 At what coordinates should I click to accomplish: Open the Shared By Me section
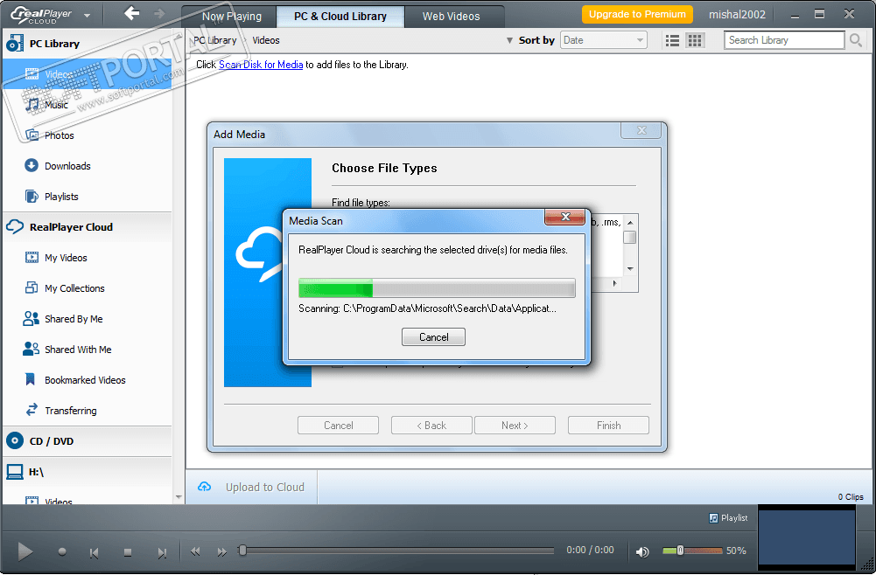click(74, 319)
